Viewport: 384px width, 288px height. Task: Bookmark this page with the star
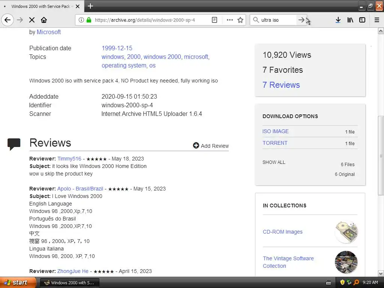pos(240,20)
